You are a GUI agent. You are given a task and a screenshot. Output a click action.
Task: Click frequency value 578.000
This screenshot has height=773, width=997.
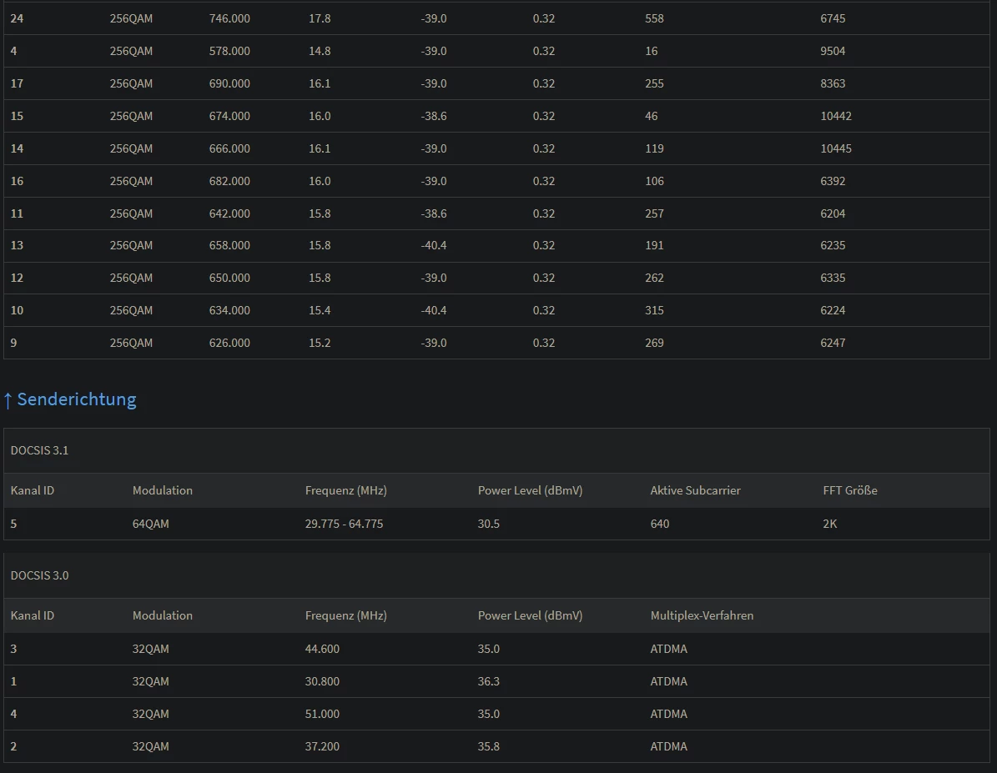229,51
